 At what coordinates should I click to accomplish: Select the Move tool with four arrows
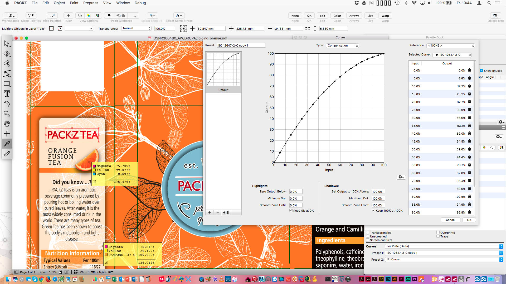(x=7, y=54)
